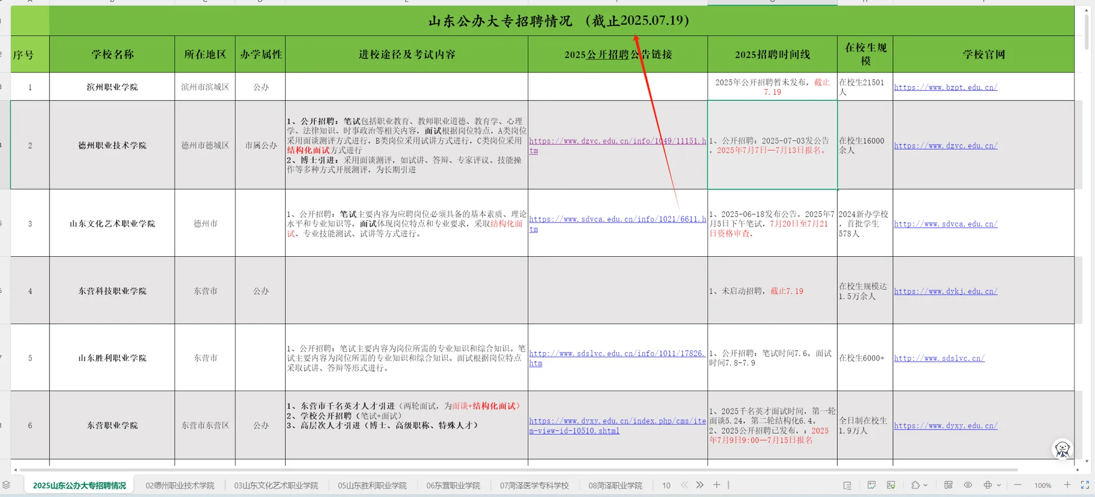Select the 2025招聘时间线 header cell
Viewport: 1095px width, 497px height.
(x=773, y=54)
